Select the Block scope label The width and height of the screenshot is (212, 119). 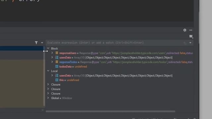[x=54, y=49]
